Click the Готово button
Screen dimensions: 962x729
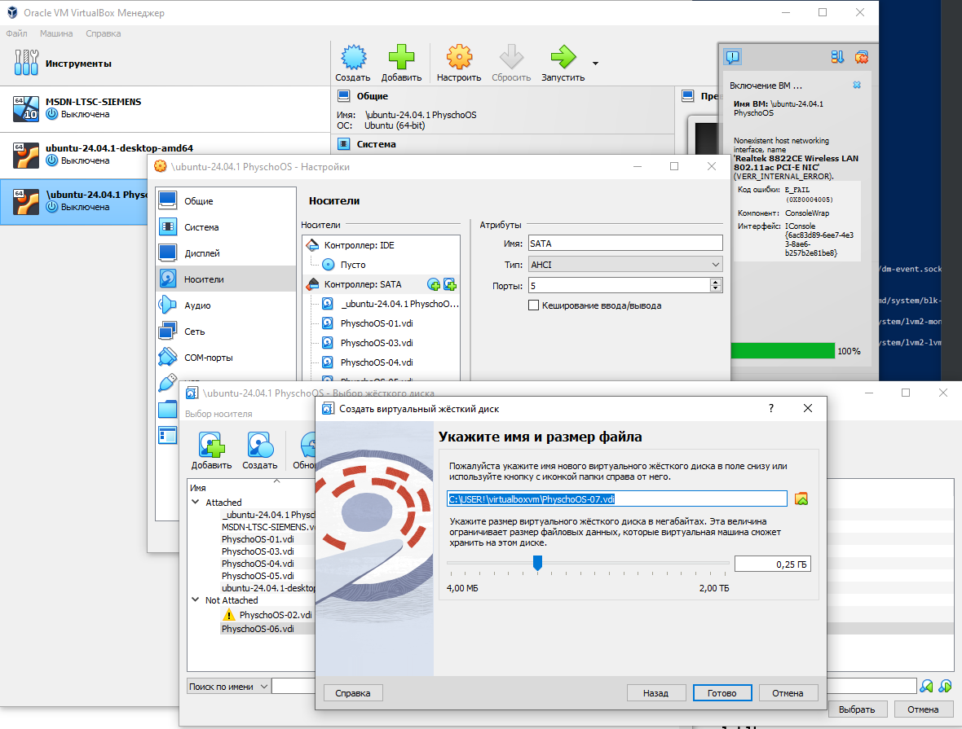(x=722, y=693)
